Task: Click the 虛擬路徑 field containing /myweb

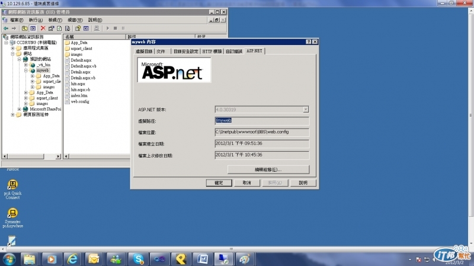Action: click(262, 121)
